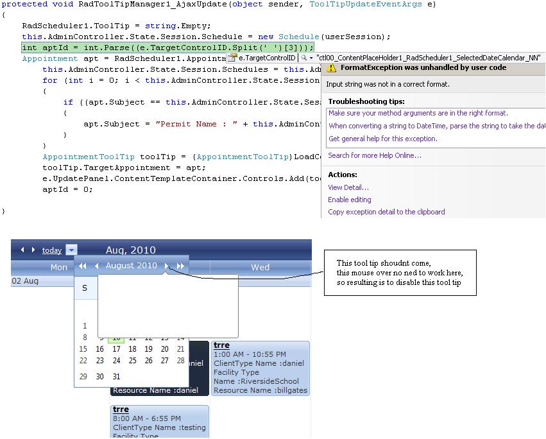This screenshot has height=439, width=546.
Task: Click the S weekday header in calendar popup
Action: [85, 288]
